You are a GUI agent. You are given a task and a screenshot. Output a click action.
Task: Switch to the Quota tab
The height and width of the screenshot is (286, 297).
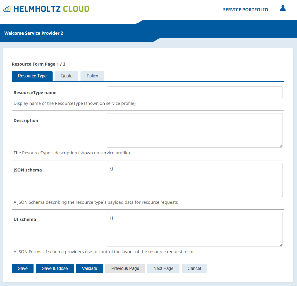67,76
